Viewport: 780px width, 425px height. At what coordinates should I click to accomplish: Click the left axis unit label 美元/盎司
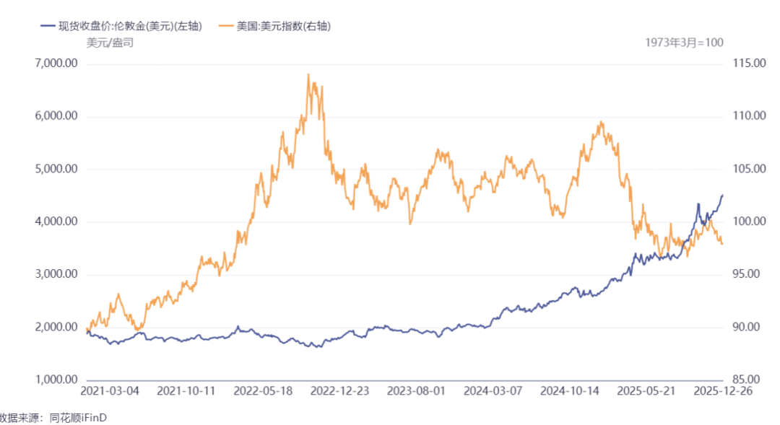[110, 43]
